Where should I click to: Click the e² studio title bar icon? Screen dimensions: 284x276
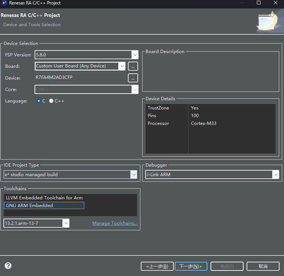point(4,3)
